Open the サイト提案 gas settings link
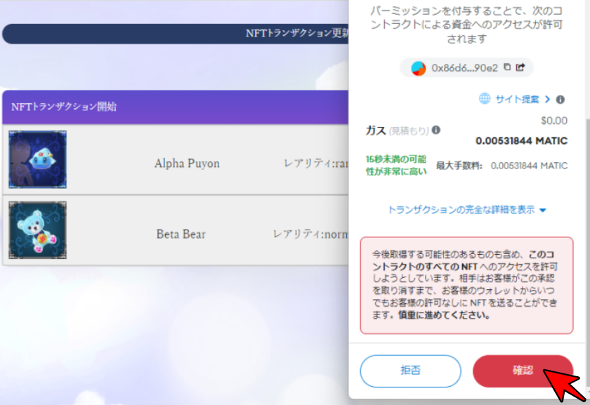 [x=523, y=99]
